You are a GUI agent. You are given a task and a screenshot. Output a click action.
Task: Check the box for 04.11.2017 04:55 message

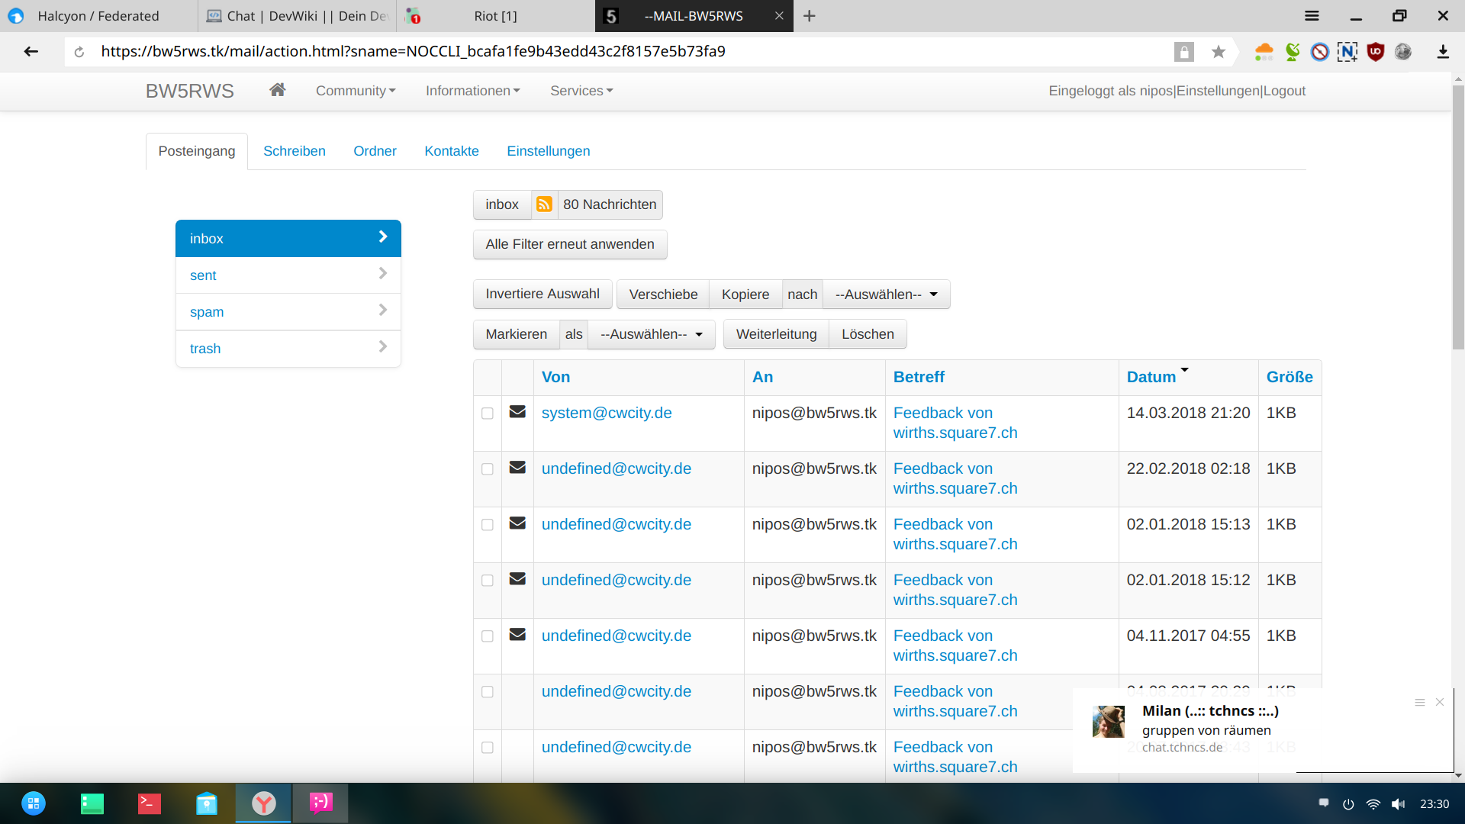pos(488,636)
